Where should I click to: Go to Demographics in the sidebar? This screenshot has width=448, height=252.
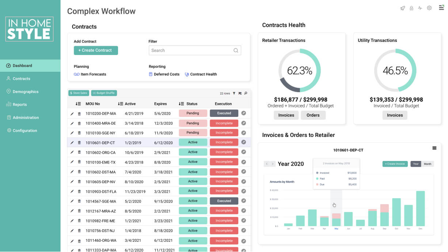pos(25,92)
